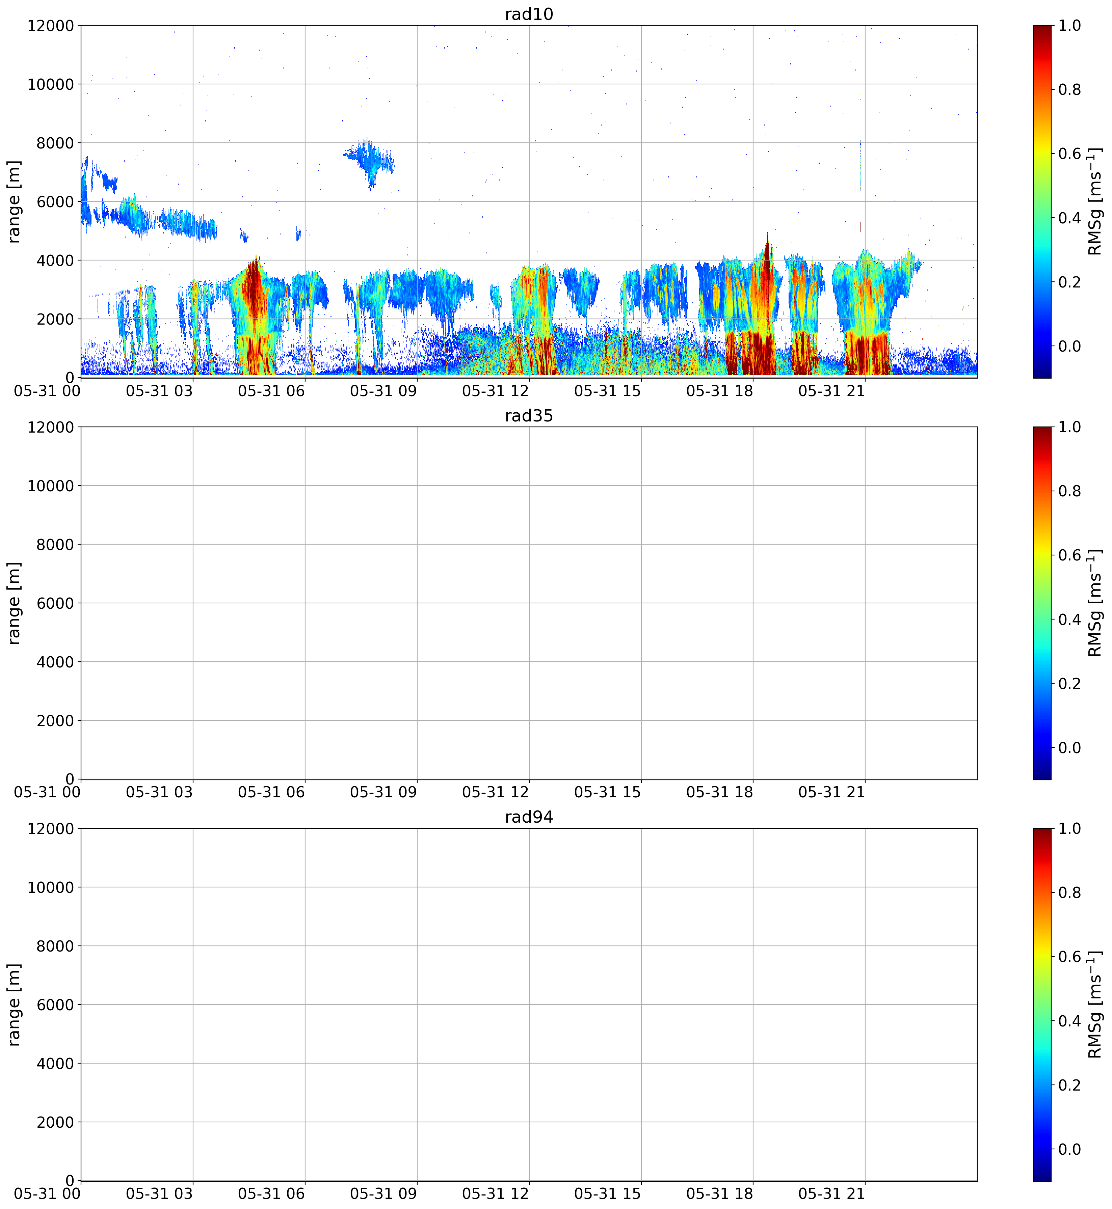1112x1209 pixels.
Task: Click the rad10 plot title
Action: (x=528, y=14)
